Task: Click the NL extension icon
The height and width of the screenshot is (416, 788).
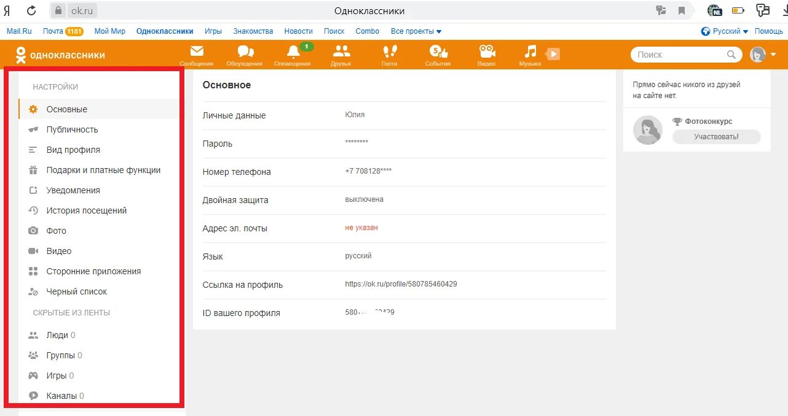Action: pyautogui.click(x=715, y=10)
